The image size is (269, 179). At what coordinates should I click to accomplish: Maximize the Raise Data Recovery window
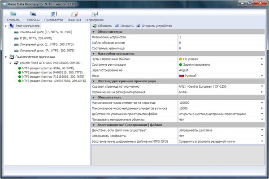tap(250, 3)
